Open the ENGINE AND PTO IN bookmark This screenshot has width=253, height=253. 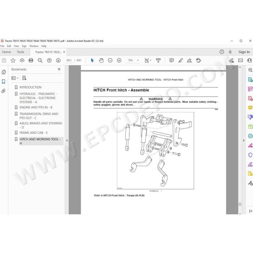(36, 107)
